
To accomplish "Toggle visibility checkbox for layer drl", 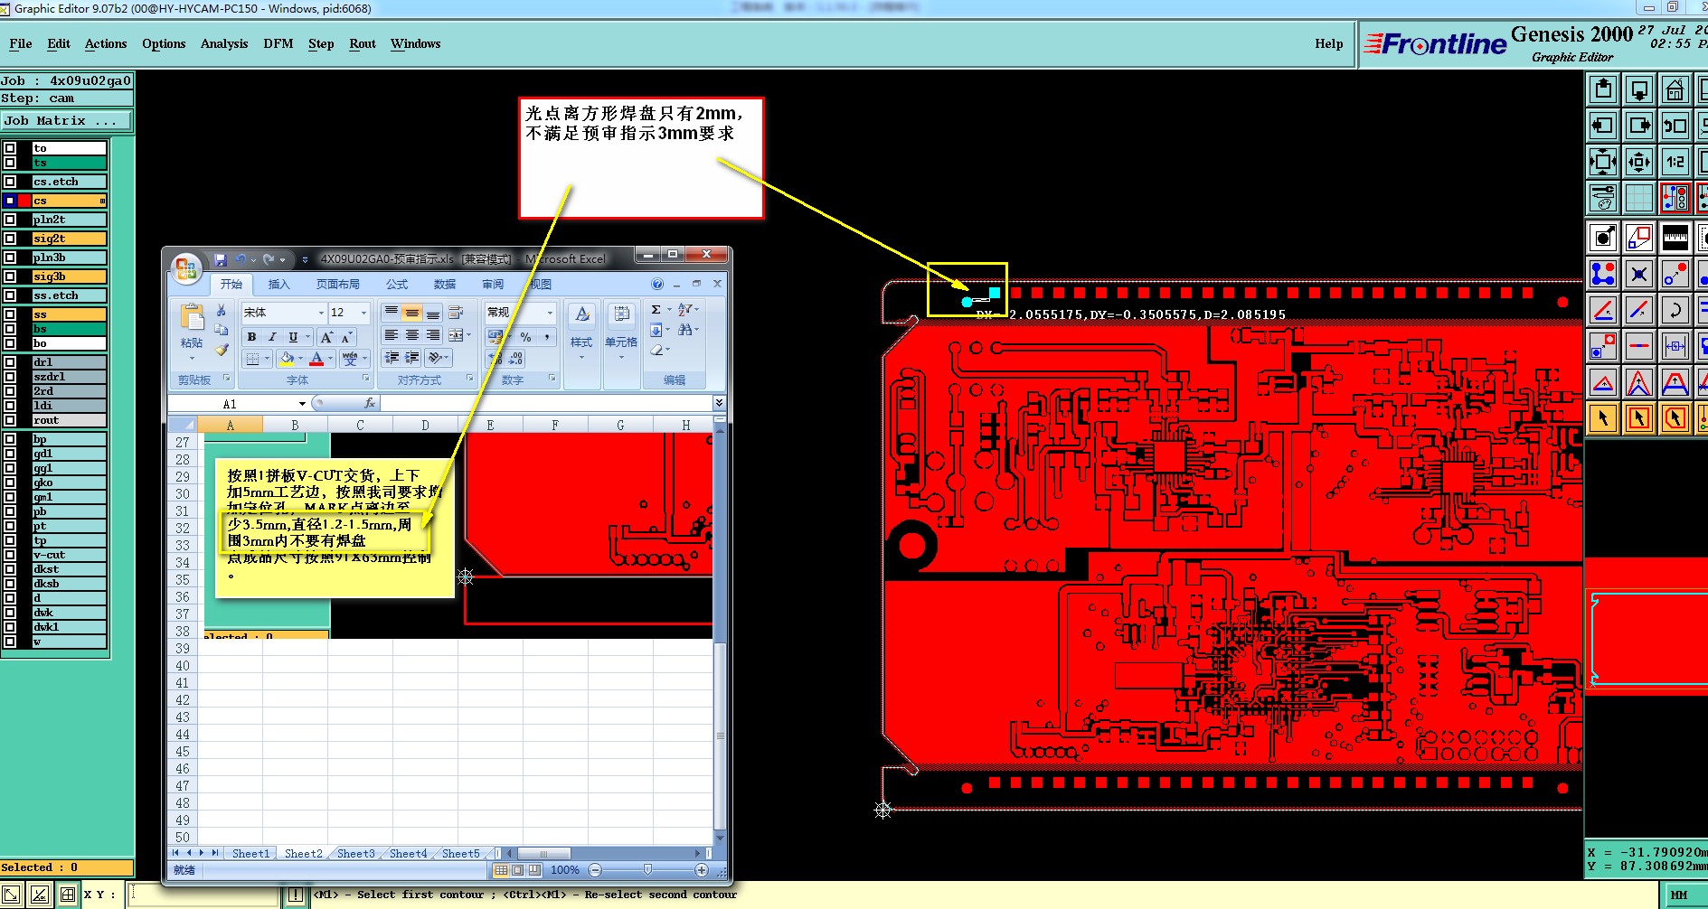I will pos(10,362).
